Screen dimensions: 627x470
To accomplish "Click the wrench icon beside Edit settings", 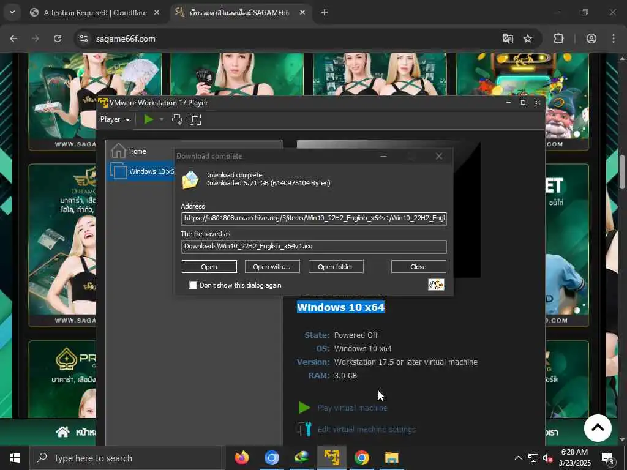I will [x=305, y=429].
